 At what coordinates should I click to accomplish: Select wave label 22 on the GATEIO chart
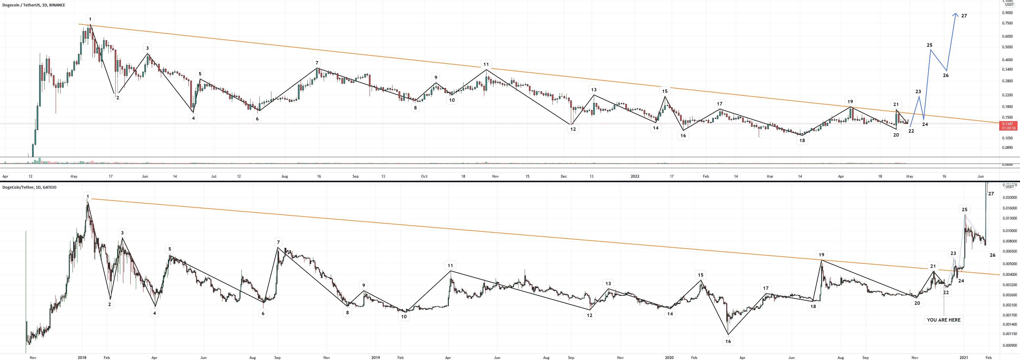[946, 292]
